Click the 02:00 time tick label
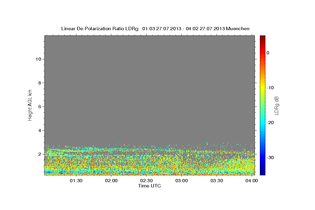The width and height of the screenshot is (315, 210). [x=111, y=181]
